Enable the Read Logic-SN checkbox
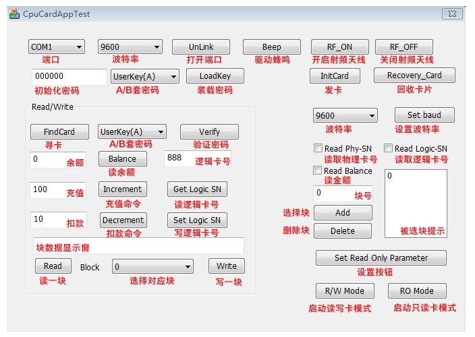Image resolution: width=475 pixels, height=337 pixels. click(x=388, y=148)
